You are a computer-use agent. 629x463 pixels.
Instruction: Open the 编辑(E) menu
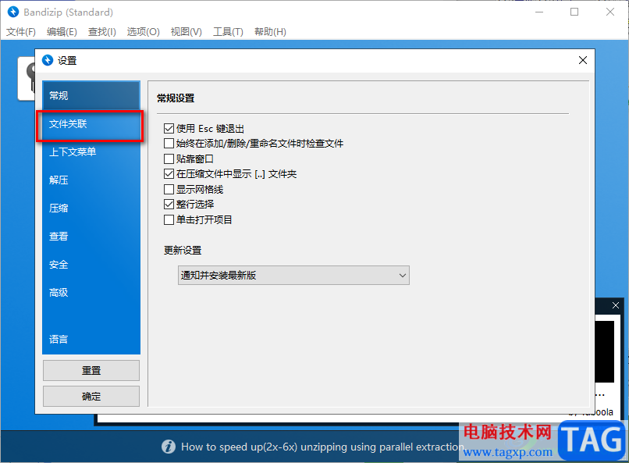62,32
